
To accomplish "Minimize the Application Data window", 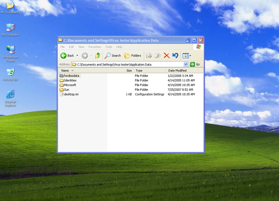I will tap(188, 40).
